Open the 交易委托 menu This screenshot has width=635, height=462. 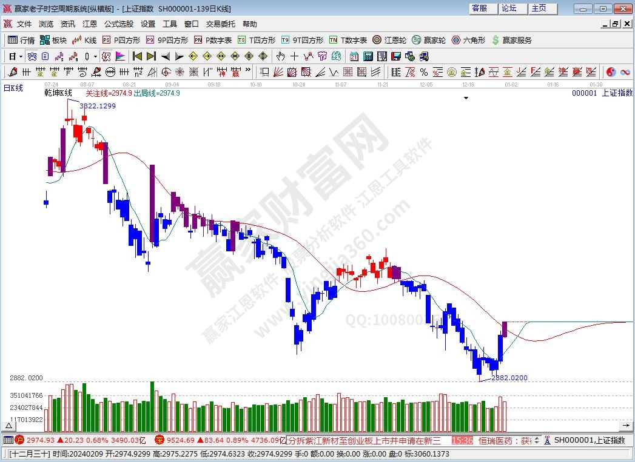click(220, 24)
